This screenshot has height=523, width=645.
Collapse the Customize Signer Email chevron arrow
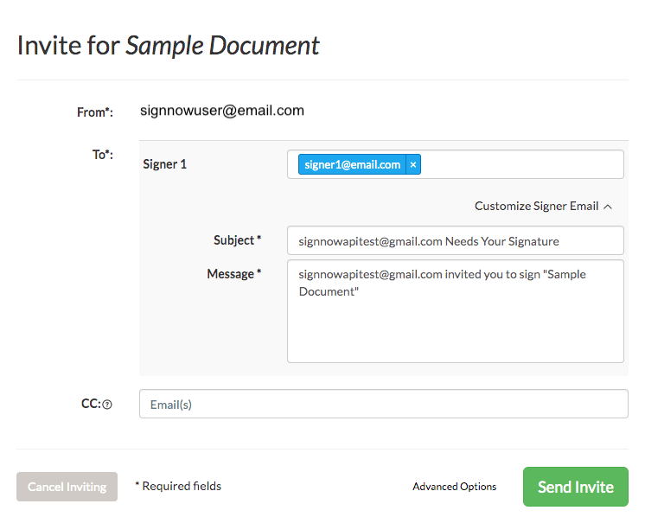pyautogui.click(x=608, y=207)
